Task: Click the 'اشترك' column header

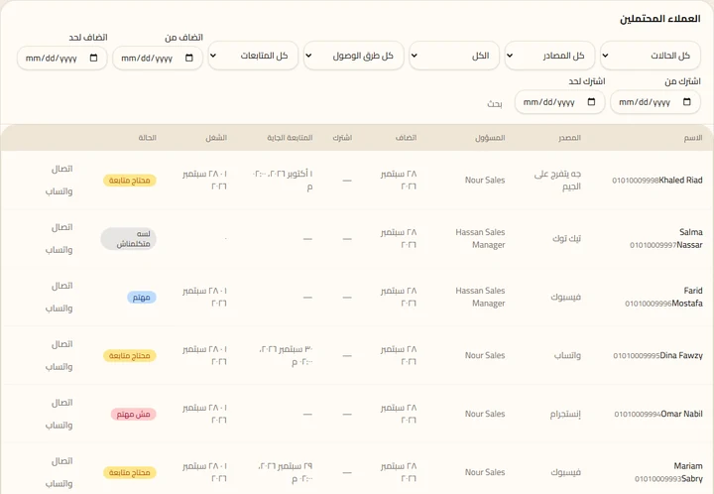Action: click(x=342, y=138)
